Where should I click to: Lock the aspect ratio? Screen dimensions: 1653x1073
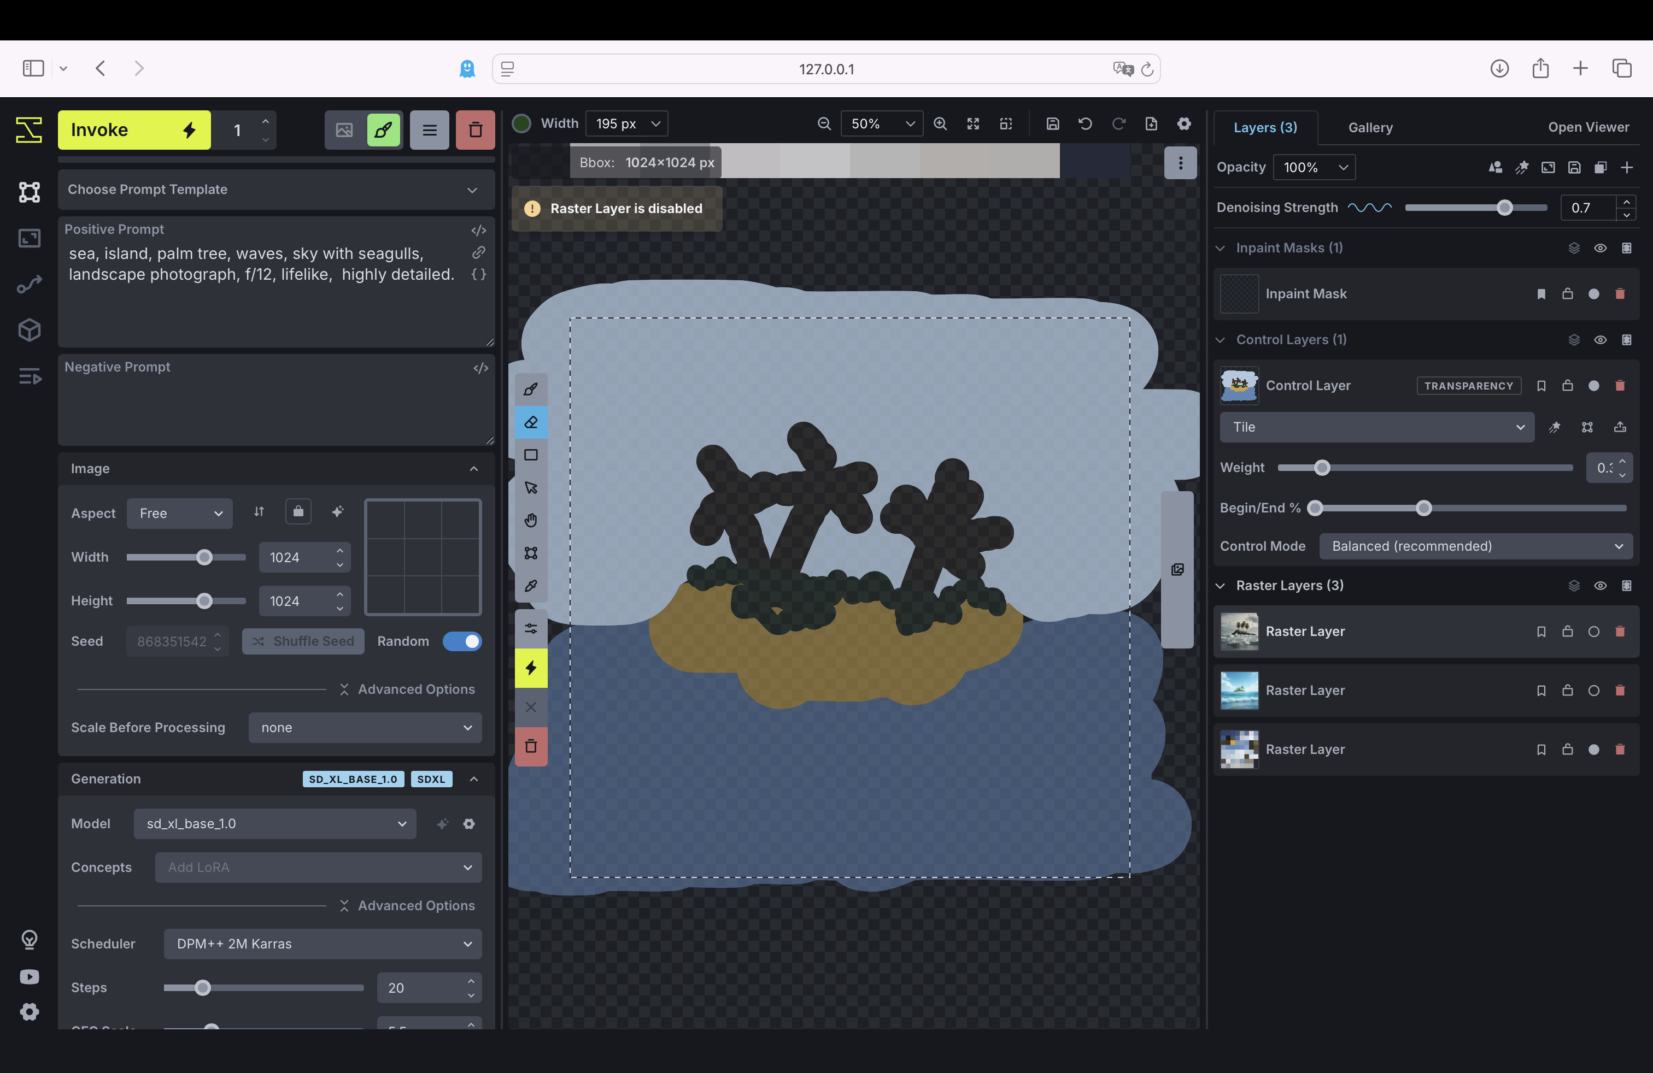pos(298,512)
